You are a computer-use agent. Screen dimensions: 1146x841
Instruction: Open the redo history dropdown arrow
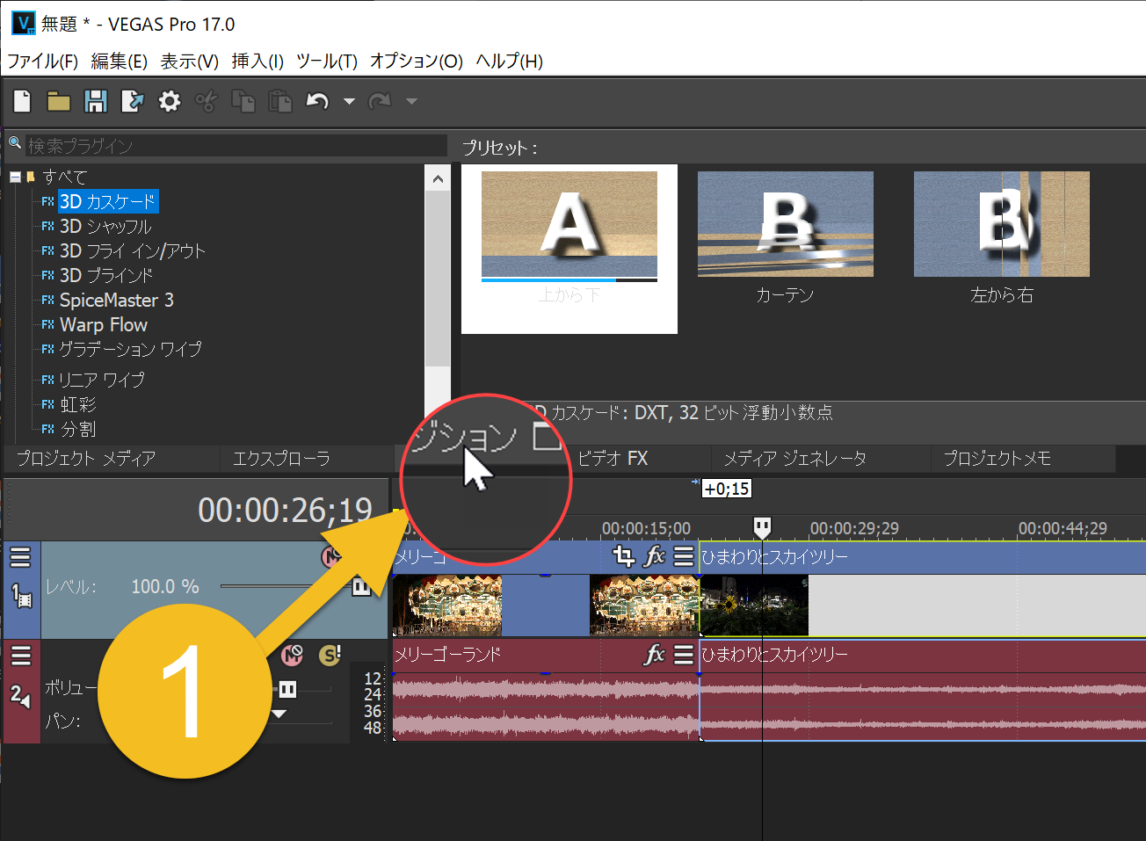click(411, 102)
